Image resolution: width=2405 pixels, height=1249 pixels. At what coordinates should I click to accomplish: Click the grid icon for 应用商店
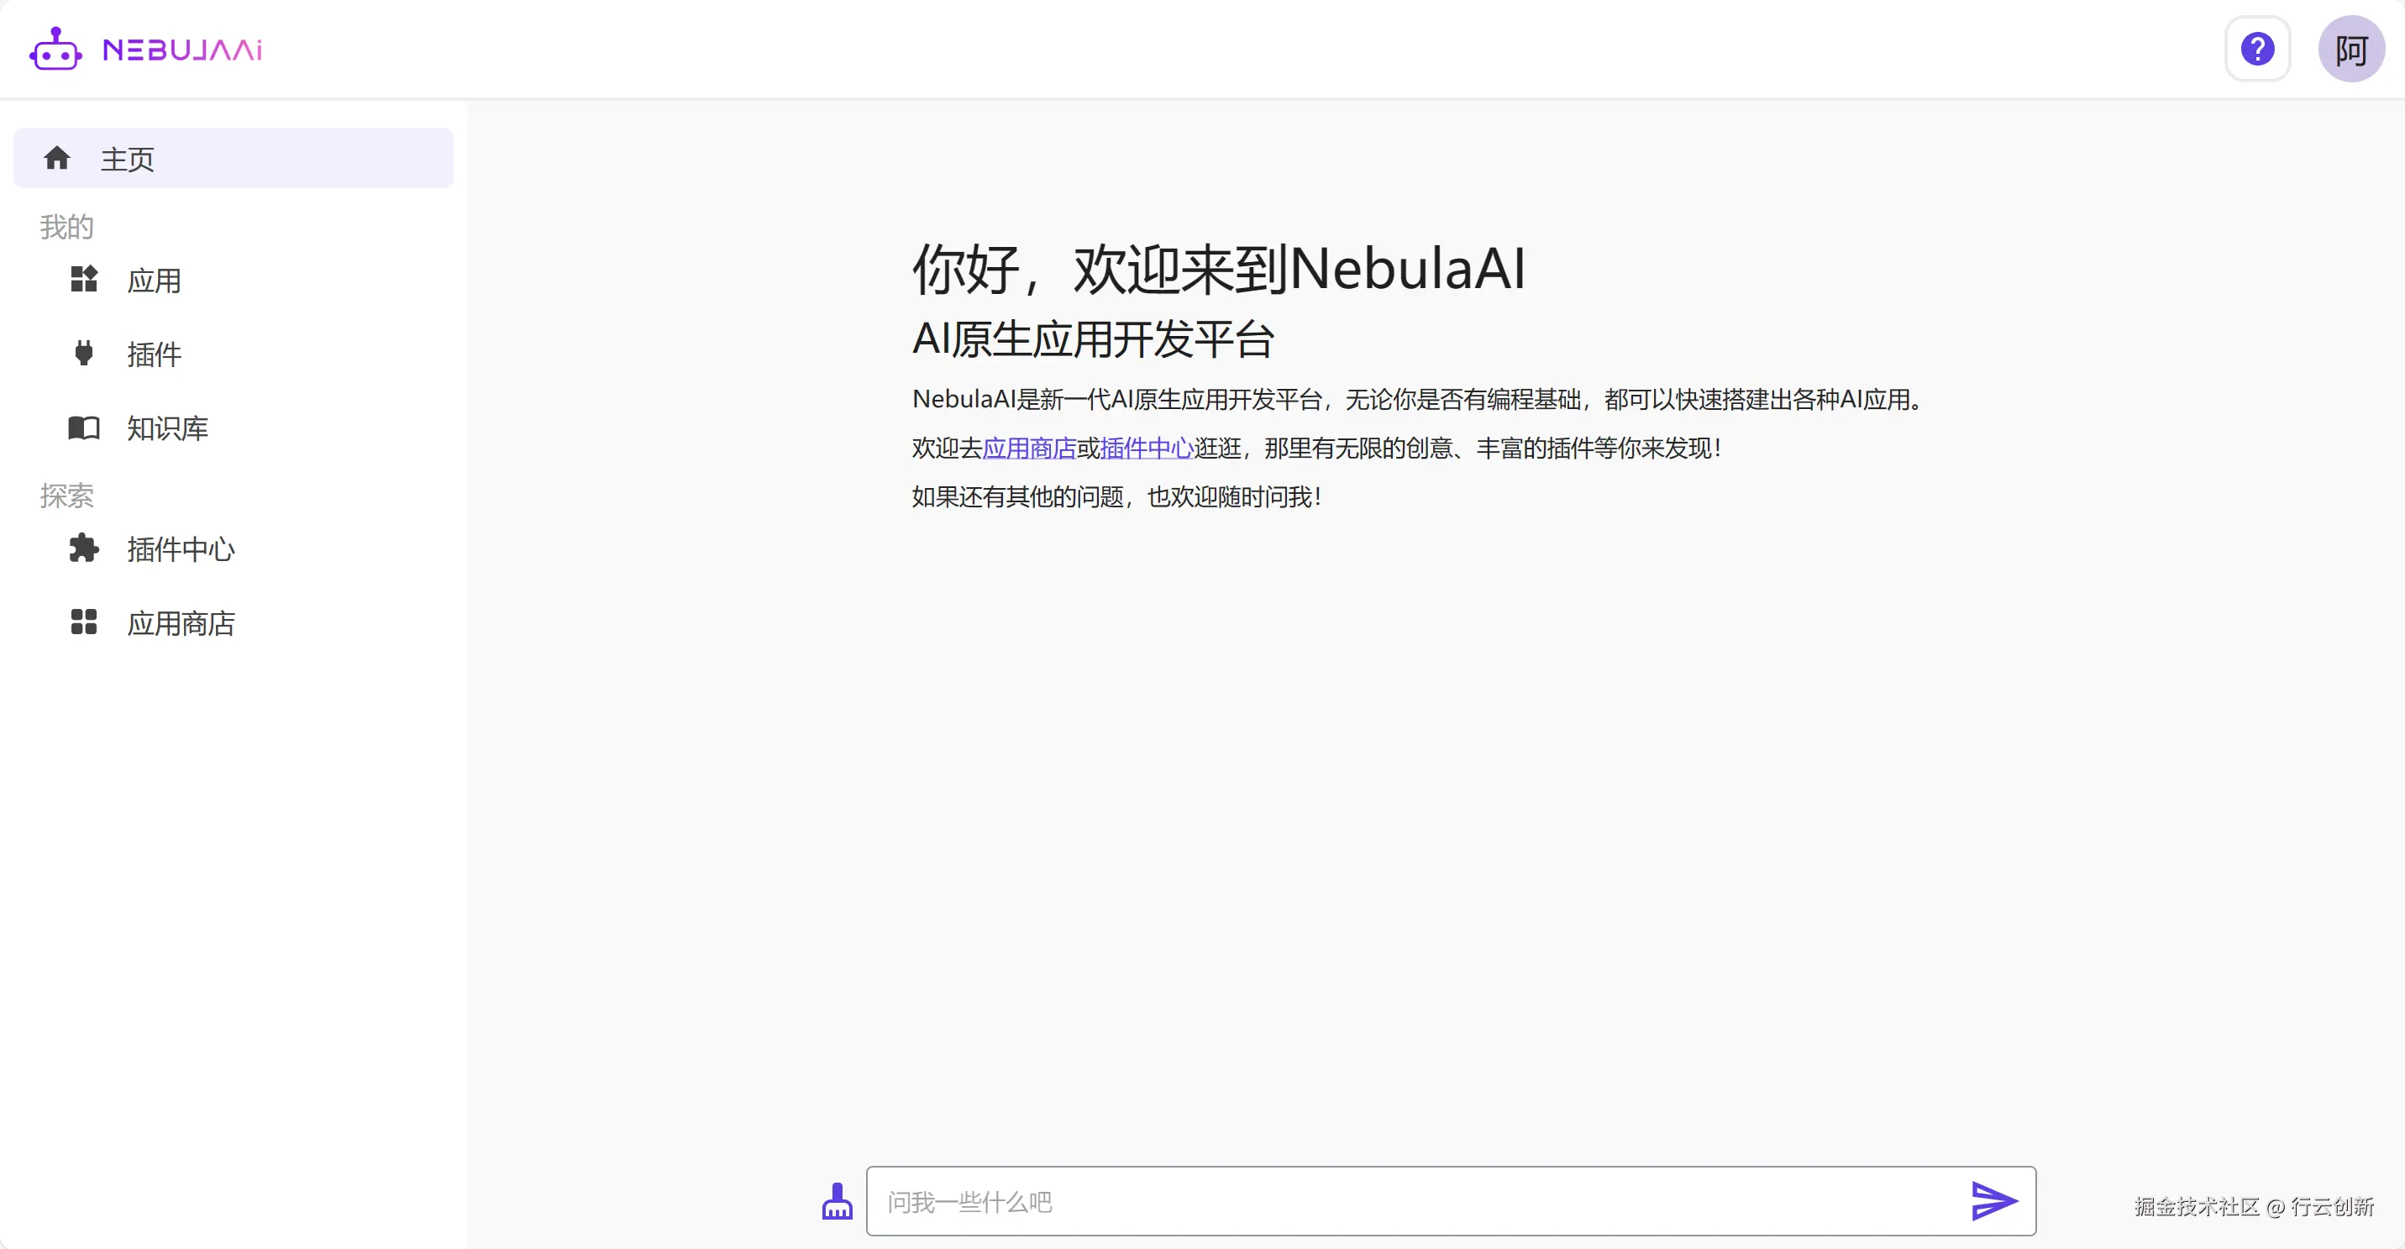[x=84, y=622]
